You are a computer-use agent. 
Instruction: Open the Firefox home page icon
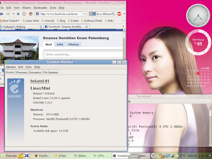coord(31,14)
